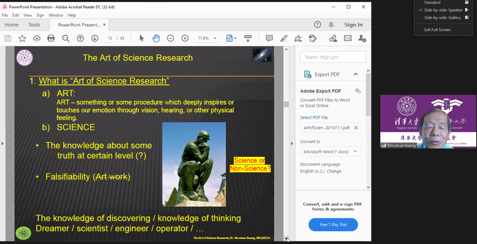477x244 pixels.
Task: Click the tools pane scrollbar thumb
Action: (x=368, y=95)
